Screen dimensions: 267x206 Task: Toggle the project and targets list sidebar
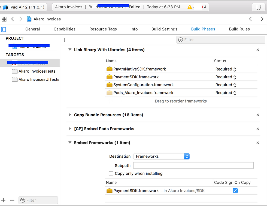(4, 29)
